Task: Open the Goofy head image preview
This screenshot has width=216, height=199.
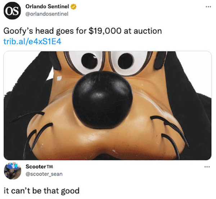Action: [x=107, y=105]
